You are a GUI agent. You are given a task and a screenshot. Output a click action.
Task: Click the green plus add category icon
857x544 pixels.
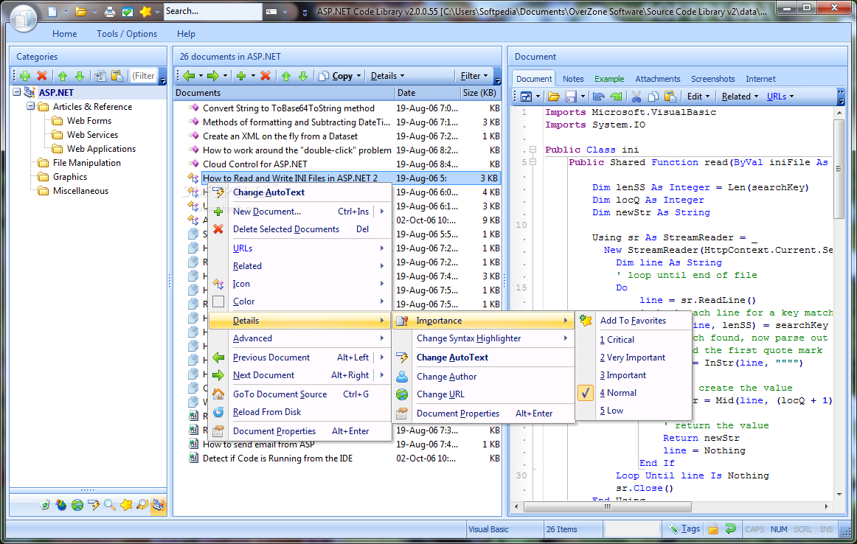tap(25, 76)
